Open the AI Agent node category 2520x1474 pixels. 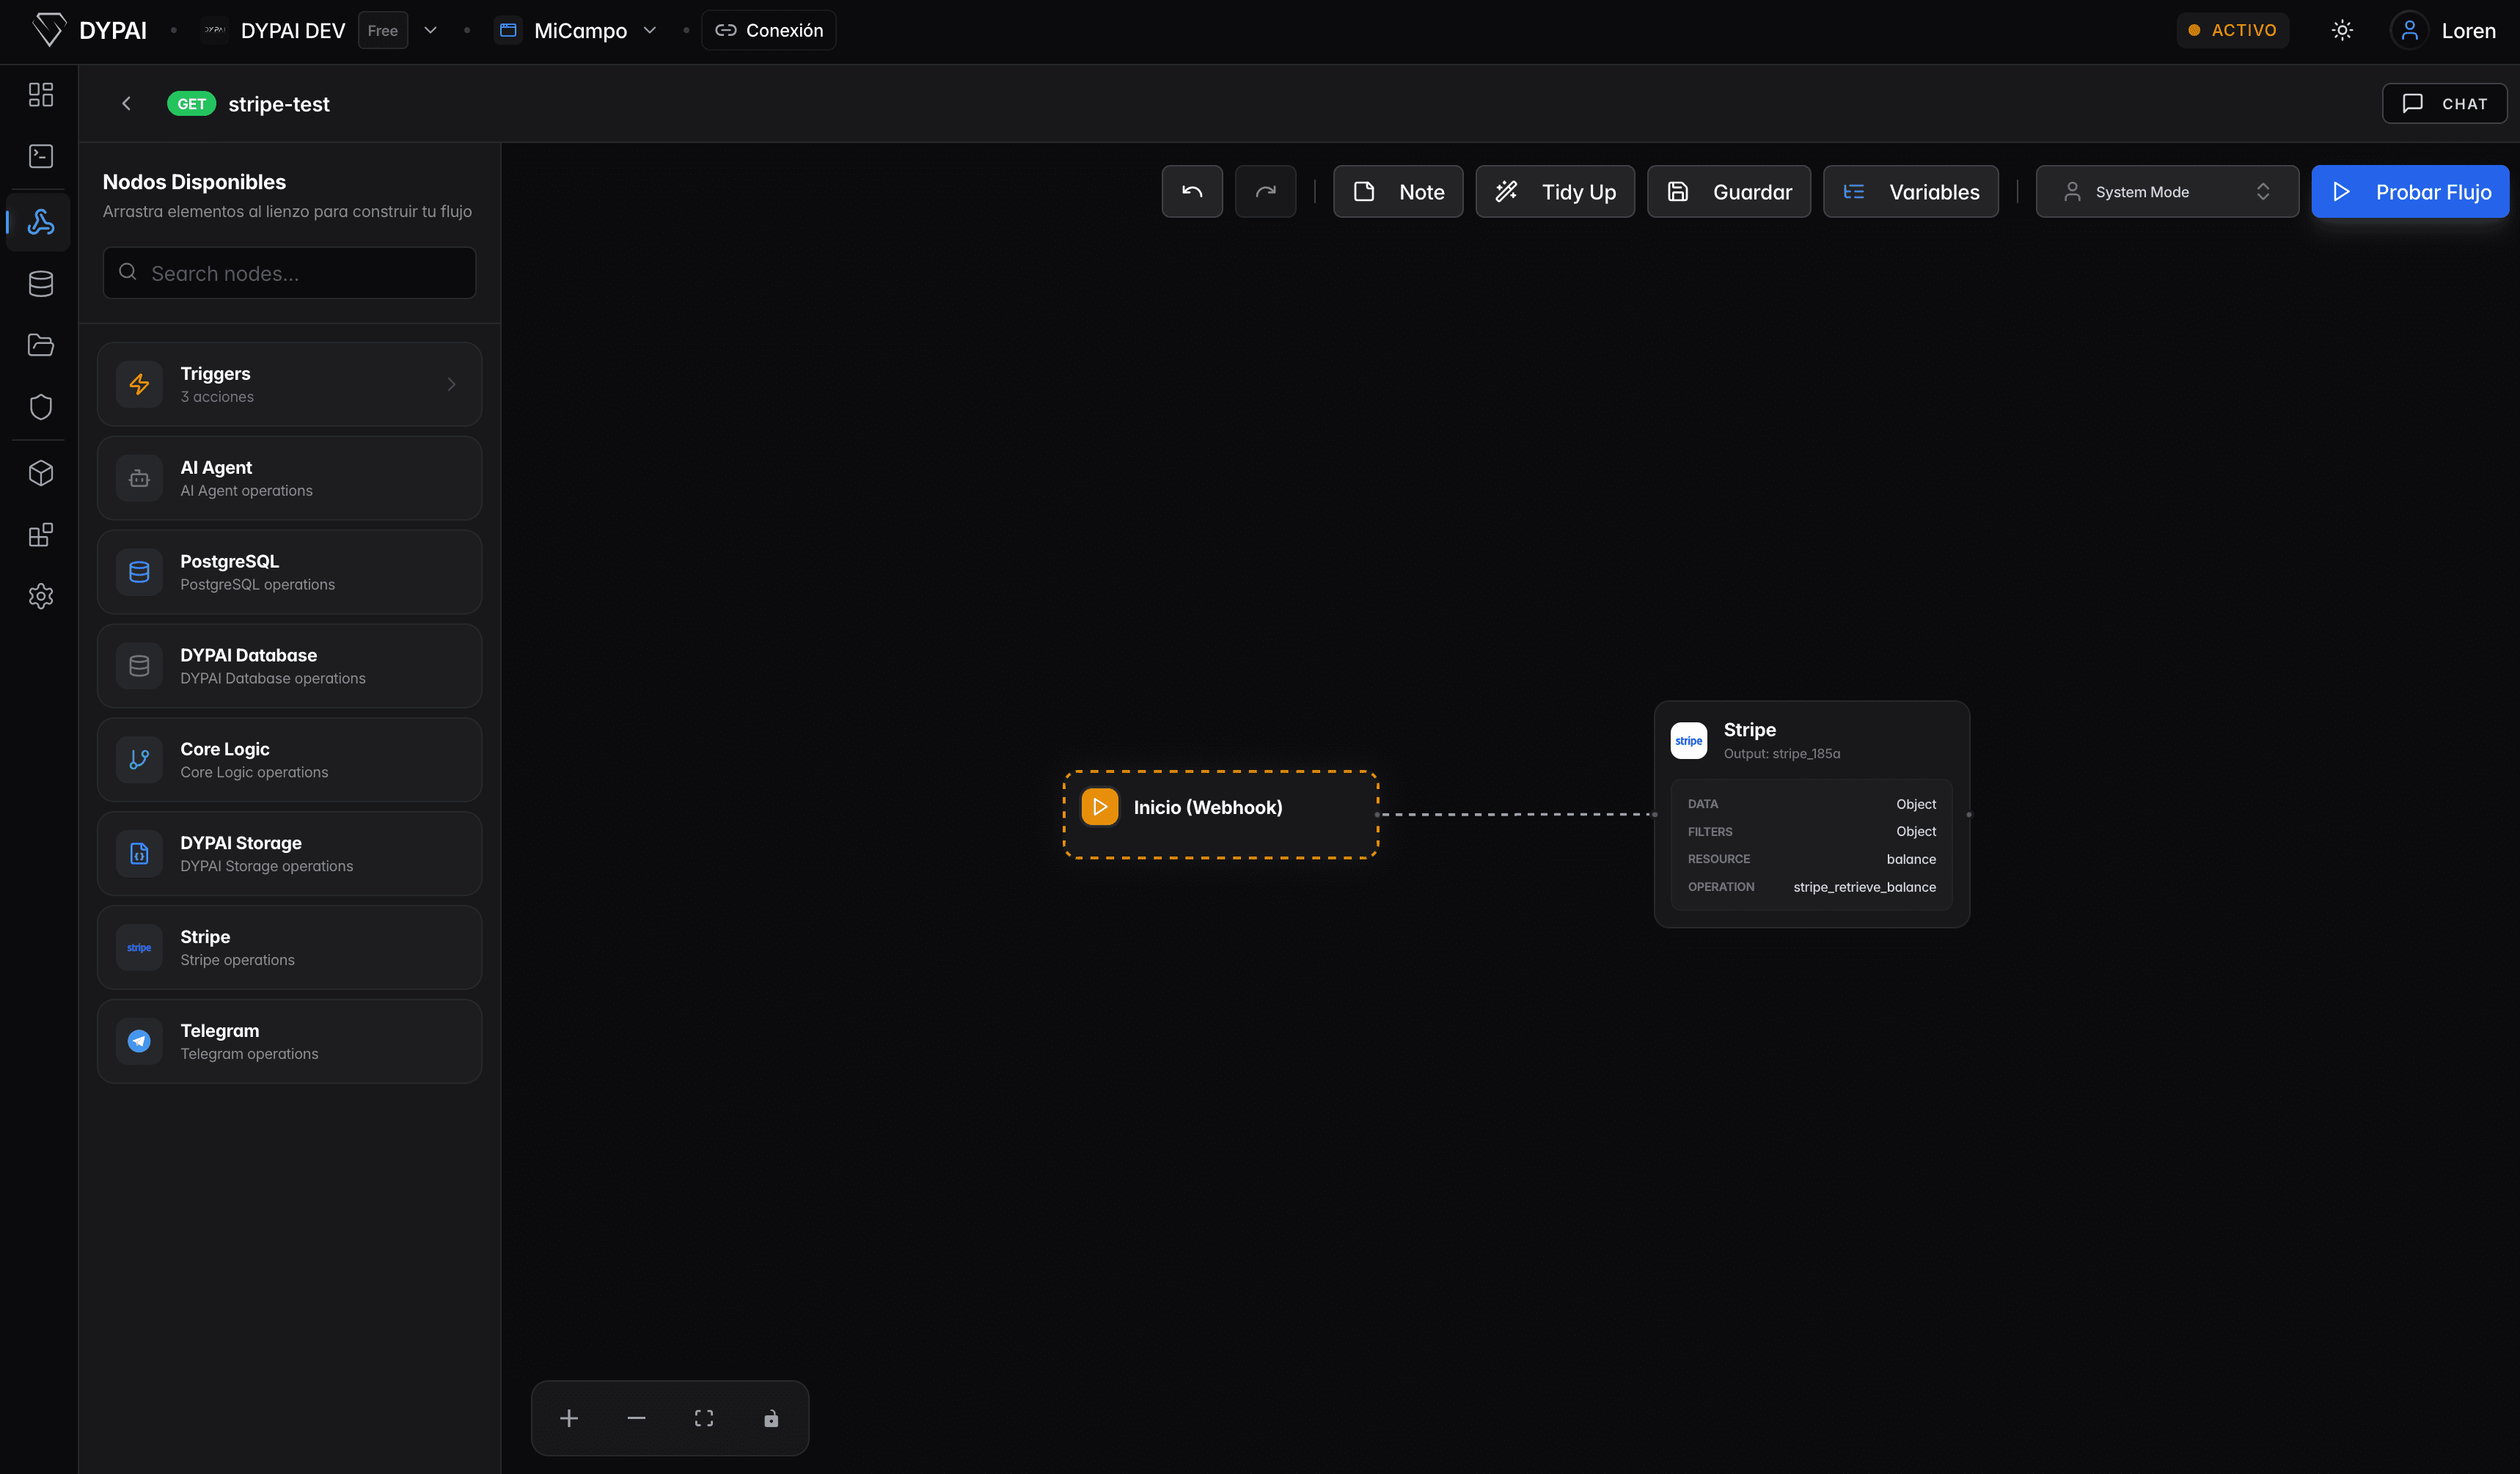tap(289, 478)
